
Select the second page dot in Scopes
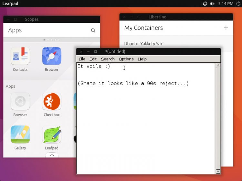point(48,40)
